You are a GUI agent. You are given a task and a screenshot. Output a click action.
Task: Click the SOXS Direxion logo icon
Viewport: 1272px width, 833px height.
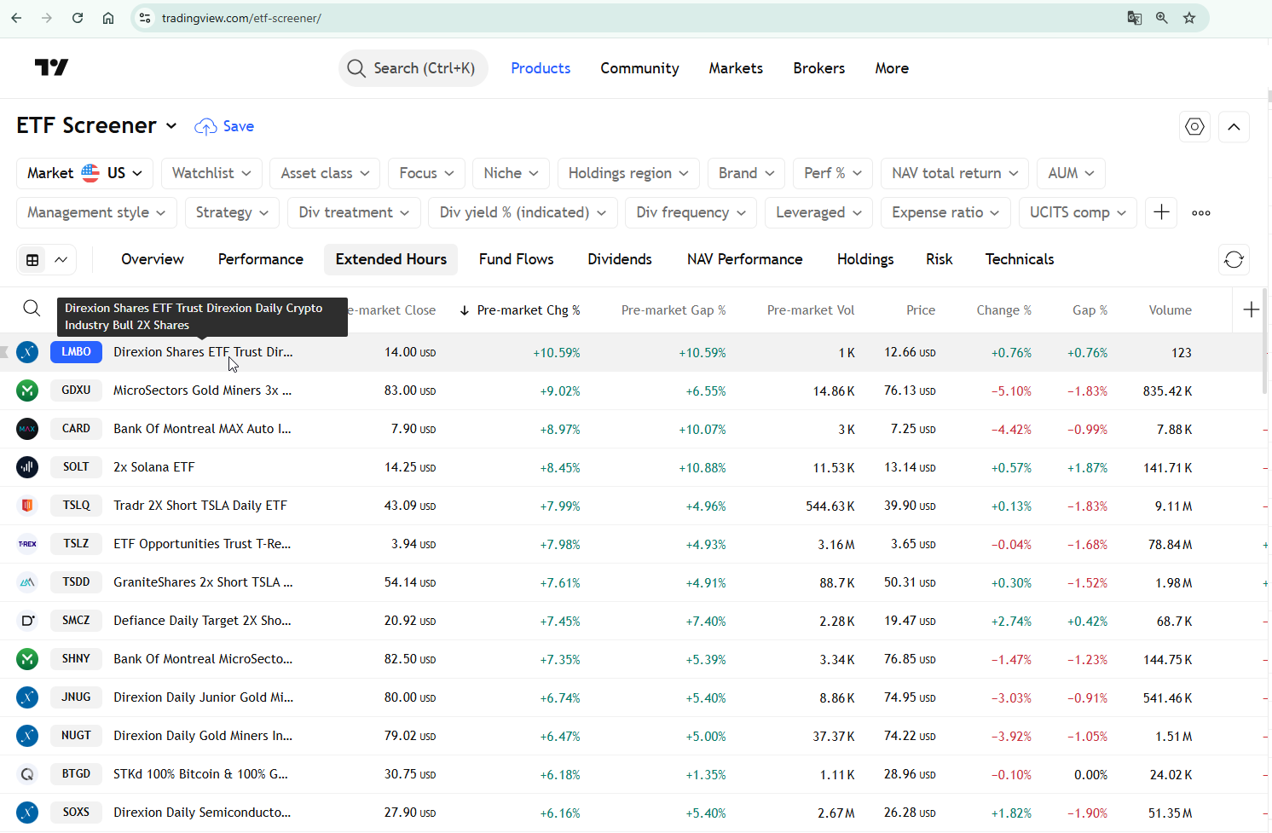tap(27, 813)
